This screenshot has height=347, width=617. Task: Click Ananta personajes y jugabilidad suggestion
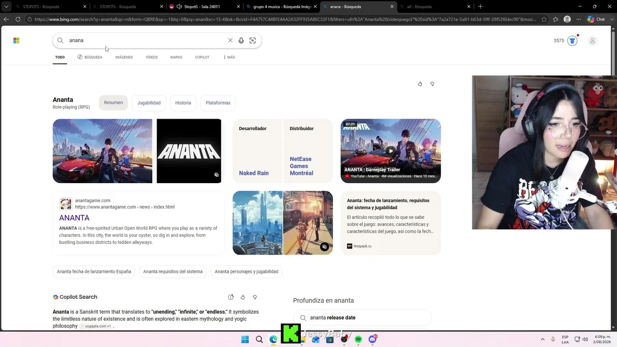coord(246,271)
